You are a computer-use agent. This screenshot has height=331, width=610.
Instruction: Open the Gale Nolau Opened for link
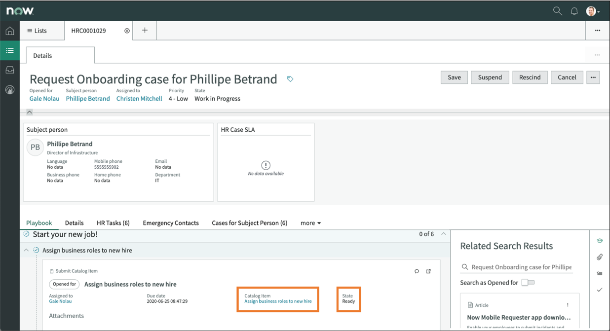point(44,99)
